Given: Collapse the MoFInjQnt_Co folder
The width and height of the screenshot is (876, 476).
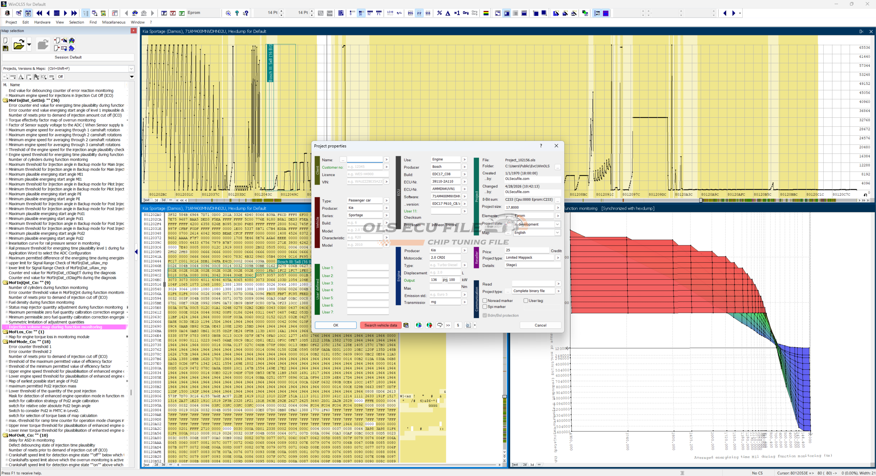Looking at the screenshot, I should tap(5, 283).
